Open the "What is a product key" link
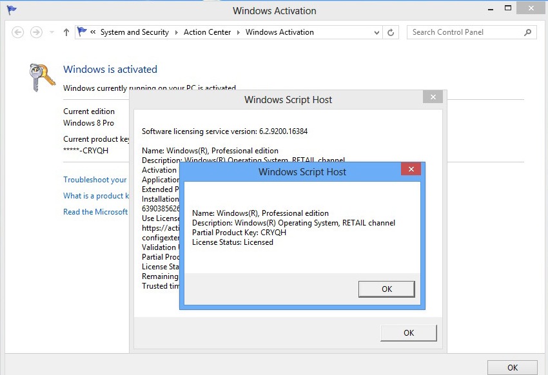 click(96, 196)
